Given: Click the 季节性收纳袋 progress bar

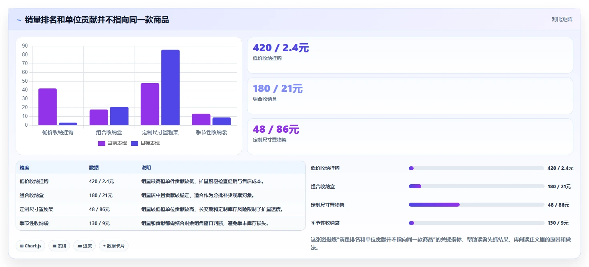Looking at the screenshot, I should [476, 223].
